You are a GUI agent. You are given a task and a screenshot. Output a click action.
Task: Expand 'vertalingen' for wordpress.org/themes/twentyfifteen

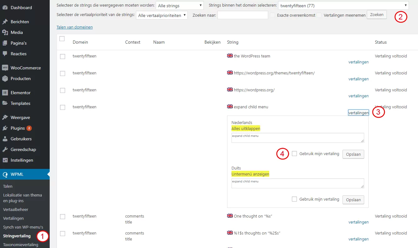[x=359, y=79]
